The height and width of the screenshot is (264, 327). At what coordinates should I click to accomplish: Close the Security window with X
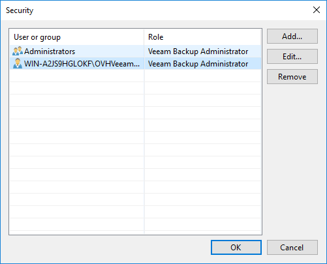pyautogui.click(x=317, y=10)
